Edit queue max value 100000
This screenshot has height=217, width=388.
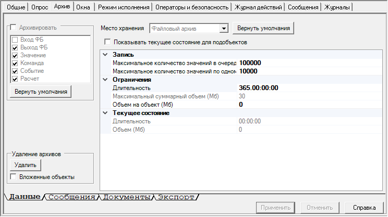[309, 63]
